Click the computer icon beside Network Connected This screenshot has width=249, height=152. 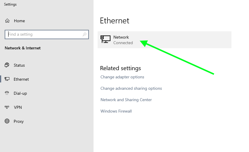tap(106, 39)
